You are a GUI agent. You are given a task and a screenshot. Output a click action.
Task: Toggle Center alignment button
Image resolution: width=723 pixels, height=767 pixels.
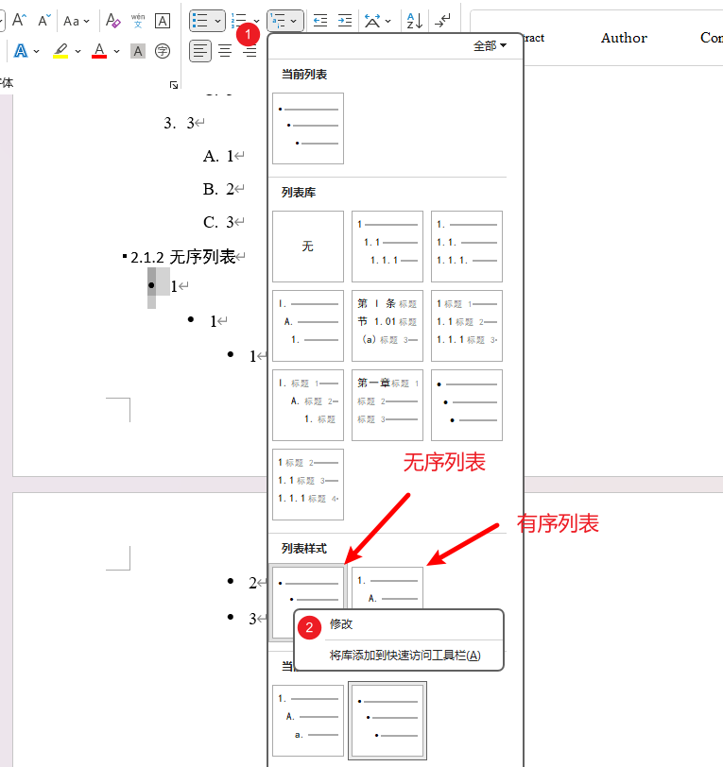coord(225,51)
